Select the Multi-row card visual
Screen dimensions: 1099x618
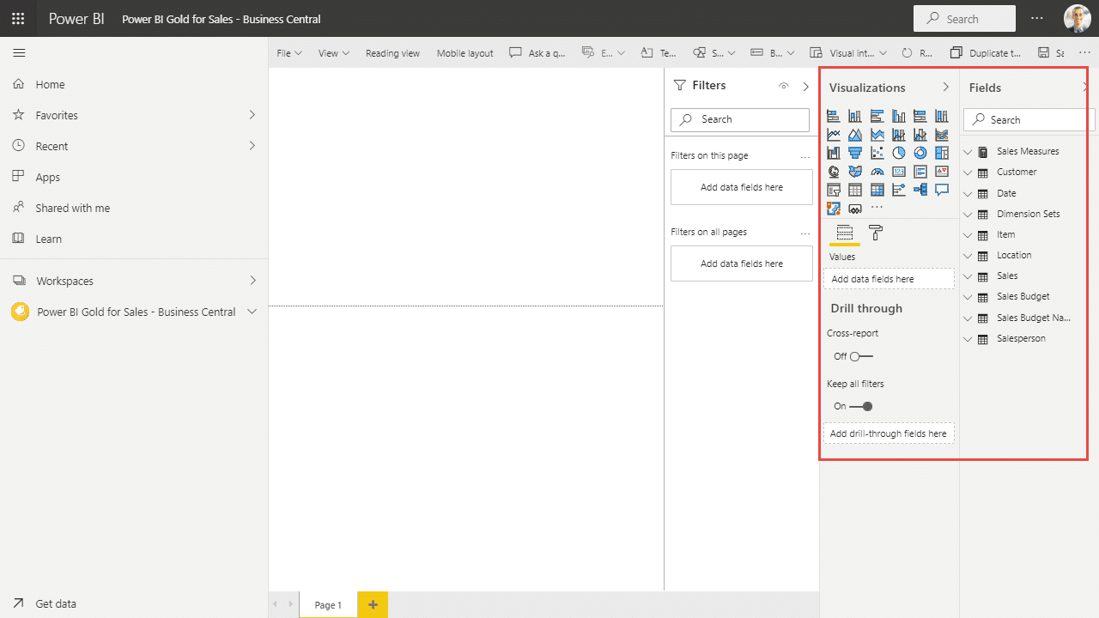coord(920,172)
